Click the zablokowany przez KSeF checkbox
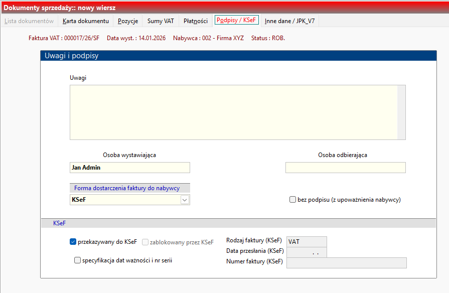Viewport: 449px width, 293px height. coord(145,242)
